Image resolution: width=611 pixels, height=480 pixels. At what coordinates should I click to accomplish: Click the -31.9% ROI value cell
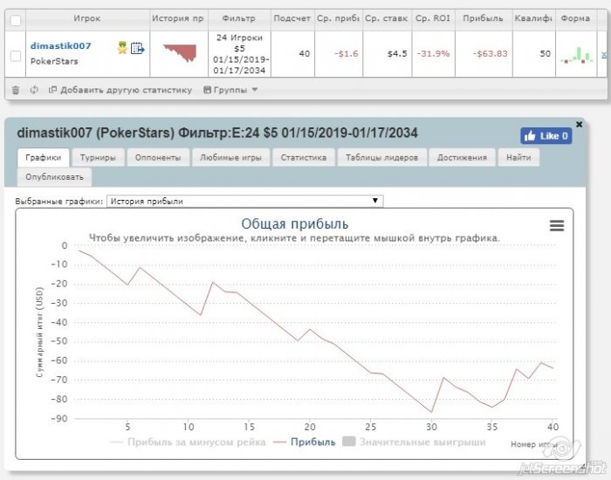pos(433,53)
